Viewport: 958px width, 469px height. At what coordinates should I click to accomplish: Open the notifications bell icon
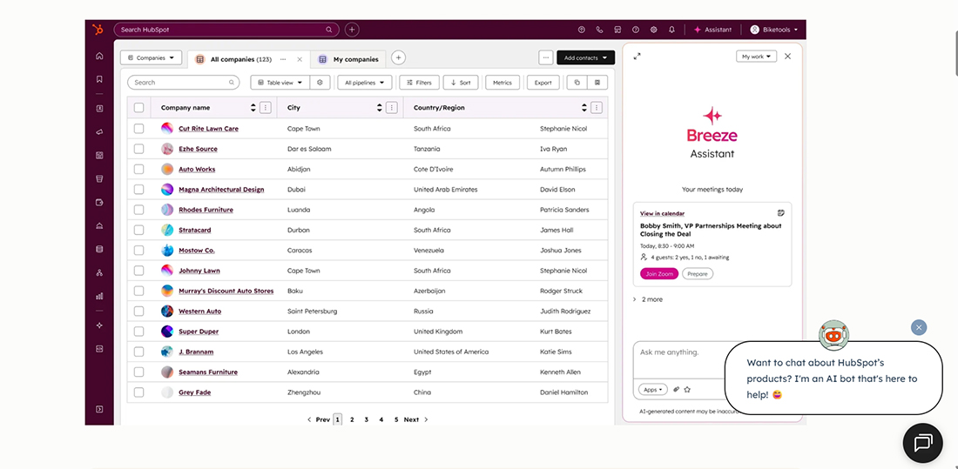point(672,30)
